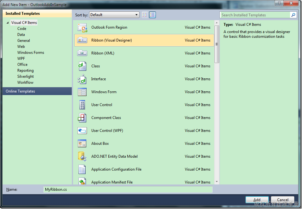This screenshot has width=302, height=209.
Task: Select the Interface template name
Action: (99, 79)
